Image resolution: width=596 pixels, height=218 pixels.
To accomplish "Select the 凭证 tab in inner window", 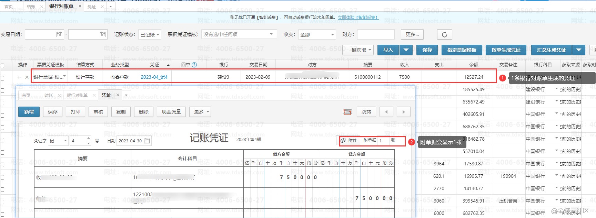I will [x=107, y=95].
